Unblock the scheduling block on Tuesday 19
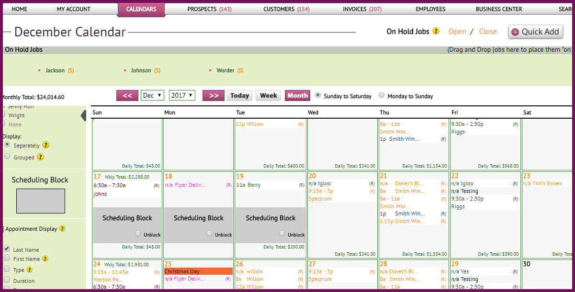This screenshot has height=292, width=575. click(281, 234)
